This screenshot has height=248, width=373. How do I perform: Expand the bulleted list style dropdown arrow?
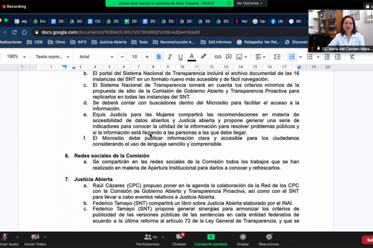pyautogui.click(x=318, y=57)
